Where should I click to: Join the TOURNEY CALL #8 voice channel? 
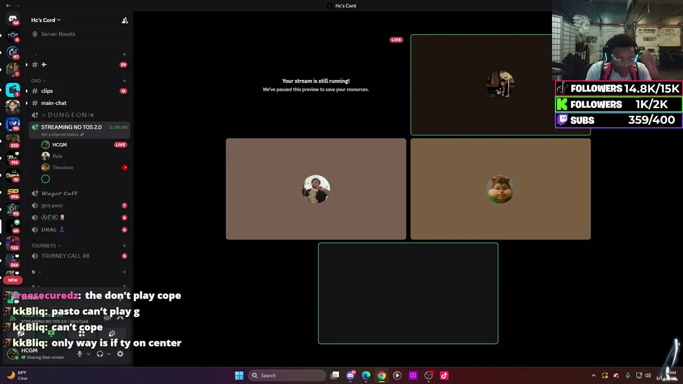pos(80,256)
